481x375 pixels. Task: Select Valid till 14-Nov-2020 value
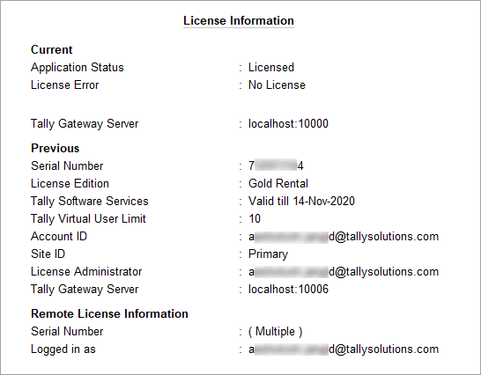coord(301,202)
